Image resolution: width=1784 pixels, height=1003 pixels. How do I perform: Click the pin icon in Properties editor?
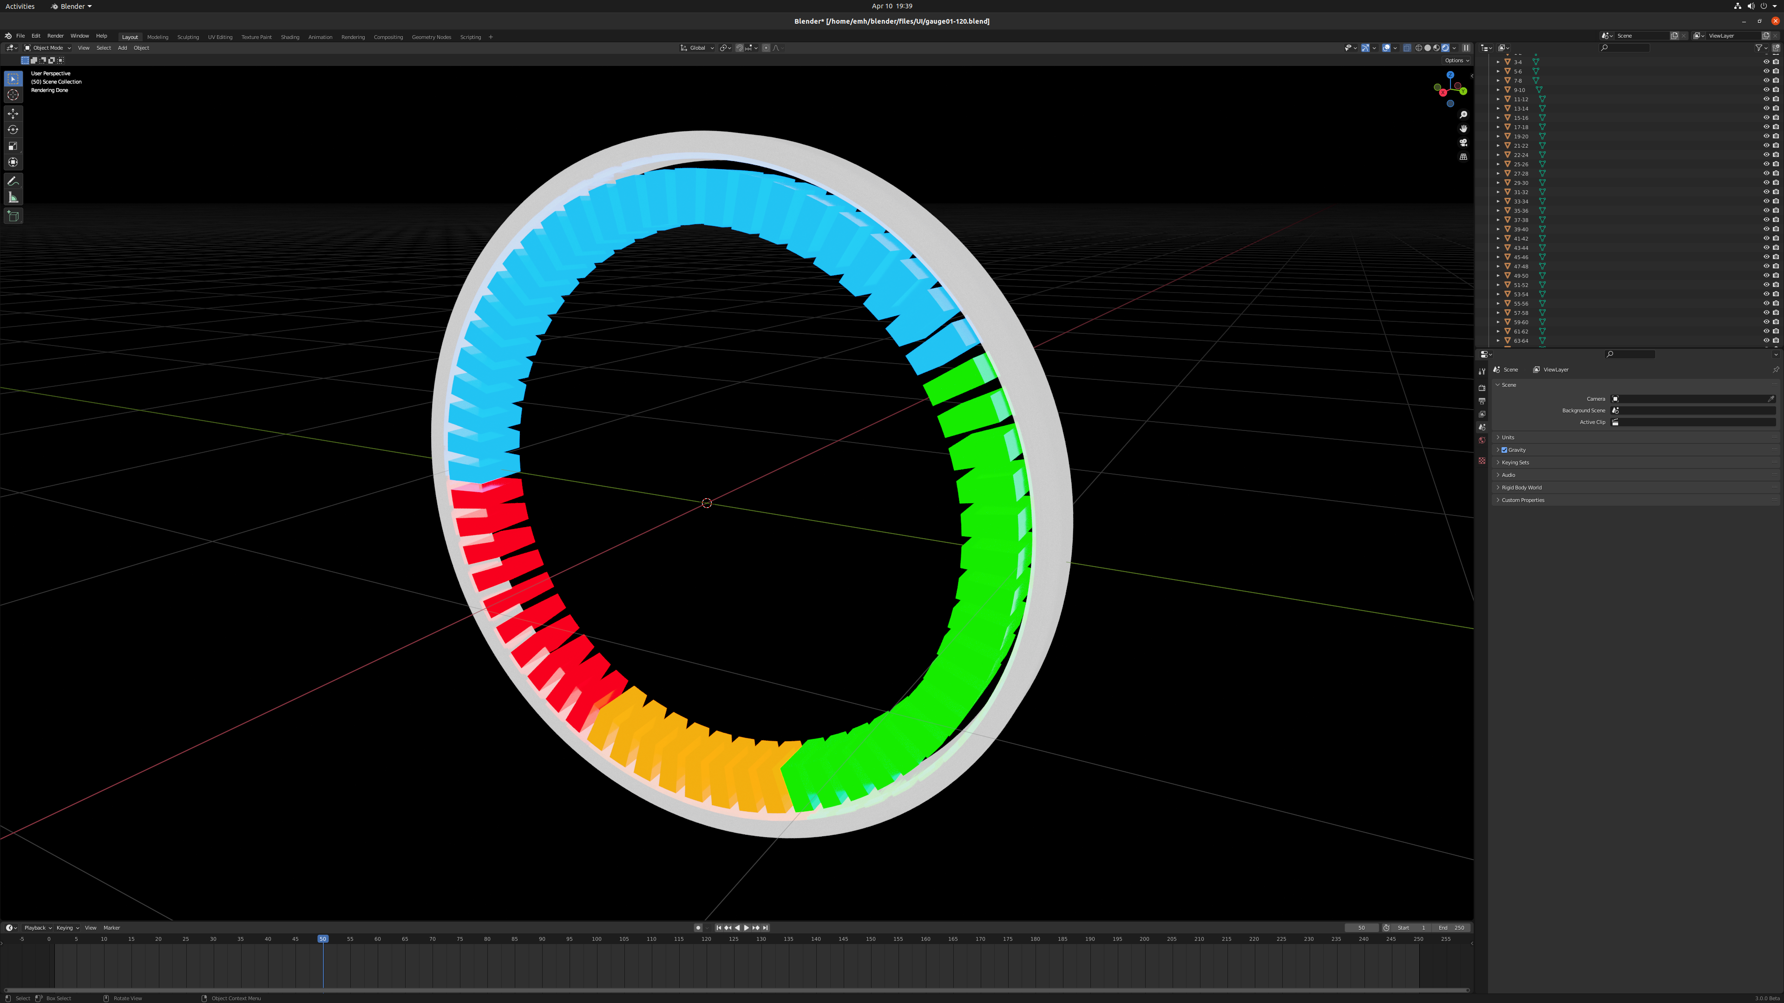1775,370
